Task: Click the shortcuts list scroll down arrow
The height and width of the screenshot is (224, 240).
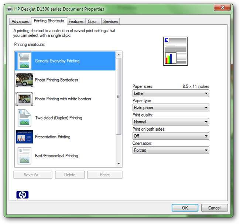Action: (x=119, y=164)
